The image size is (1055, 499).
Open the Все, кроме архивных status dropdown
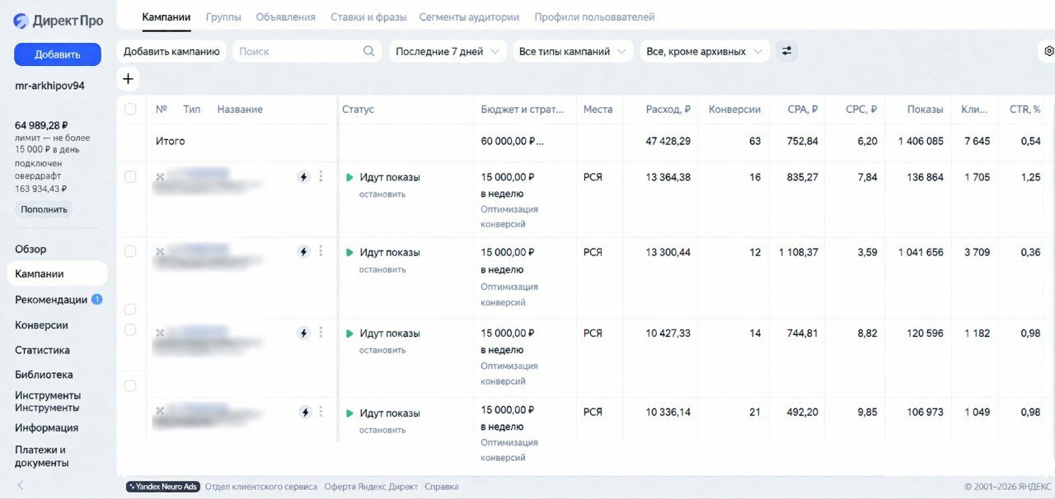pyautogui.click(x=705, y=51)
